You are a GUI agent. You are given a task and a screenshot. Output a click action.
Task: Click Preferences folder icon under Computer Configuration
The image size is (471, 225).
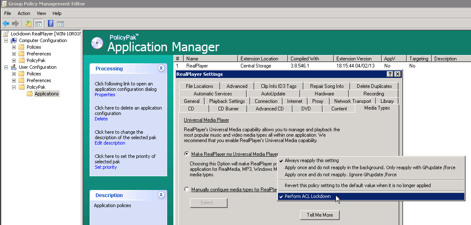tap(21, 53)
